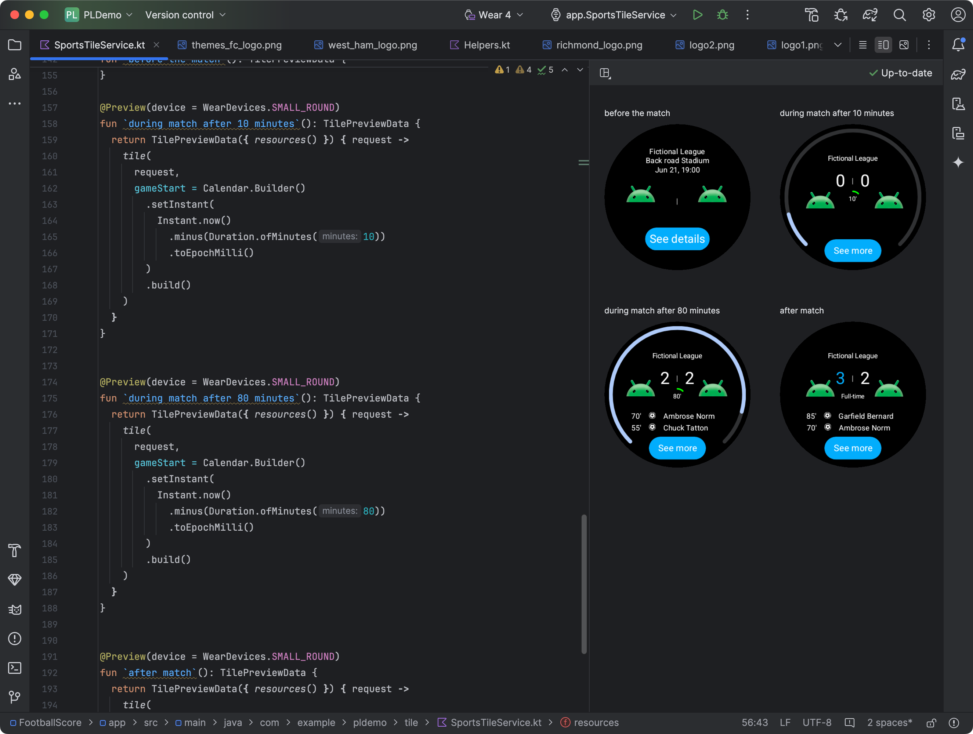Click the Settings gear icon in toolbar
The width and height of the screenshot is (973, 734).
tap(929, 15)
